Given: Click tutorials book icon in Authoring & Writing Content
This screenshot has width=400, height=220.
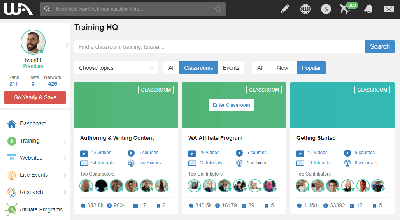Looking at the screenshot, I should pyautogui.click(x=84, y=163).
